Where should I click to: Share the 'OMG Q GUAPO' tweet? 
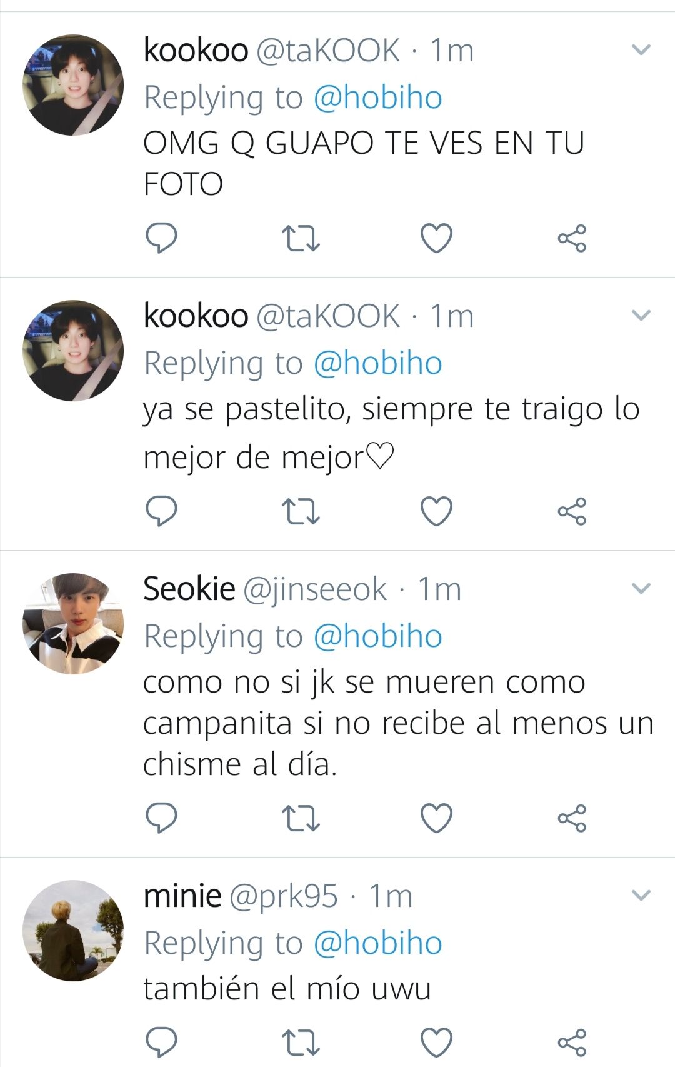572,238
